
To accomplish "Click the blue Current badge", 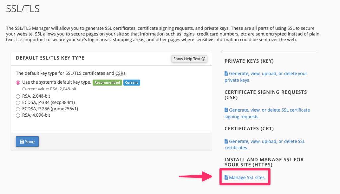I will coord(131,82).
